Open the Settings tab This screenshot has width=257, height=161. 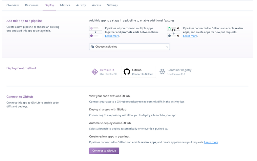(x=112, y=5)
